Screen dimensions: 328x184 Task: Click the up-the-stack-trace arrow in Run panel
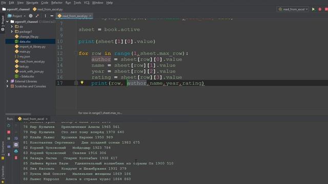16,126
